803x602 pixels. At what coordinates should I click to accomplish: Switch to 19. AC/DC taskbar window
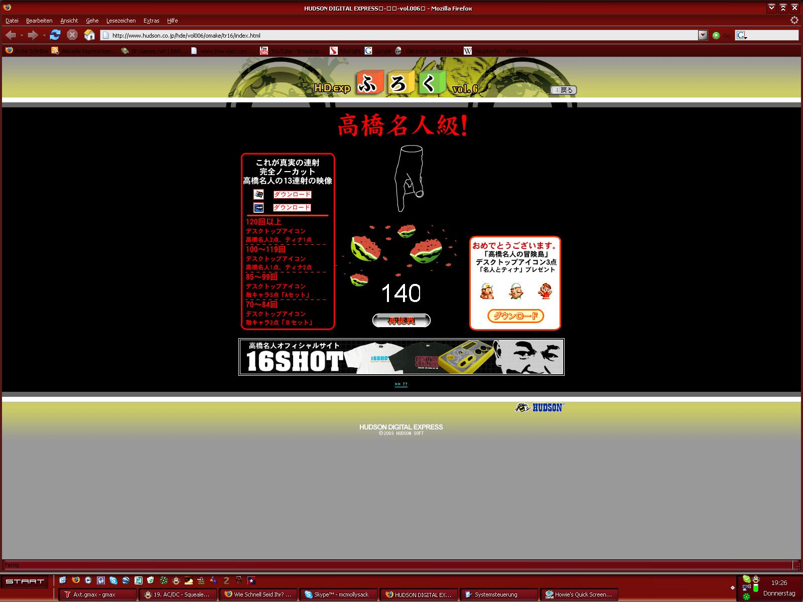[178, 594]
